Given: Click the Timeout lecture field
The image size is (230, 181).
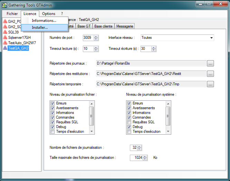Looking at the screenshot, I should point(88,49).
